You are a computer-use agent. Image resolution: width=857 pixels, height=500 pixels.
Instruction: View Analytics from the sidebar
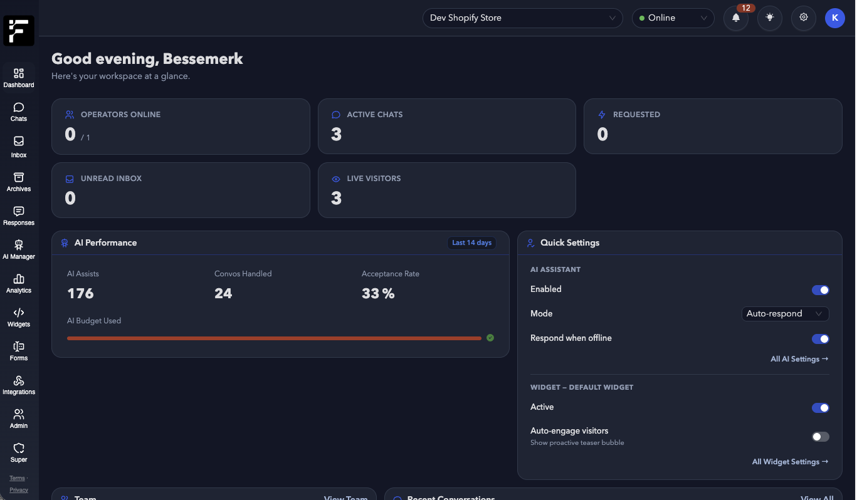click(18, 283)
